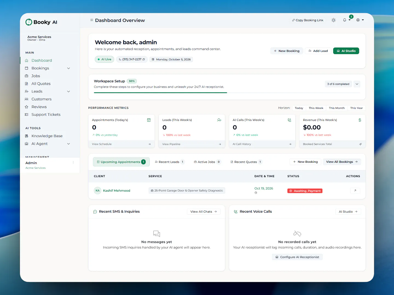Open Knowledge Base in the sidebar

pos(47,136)
